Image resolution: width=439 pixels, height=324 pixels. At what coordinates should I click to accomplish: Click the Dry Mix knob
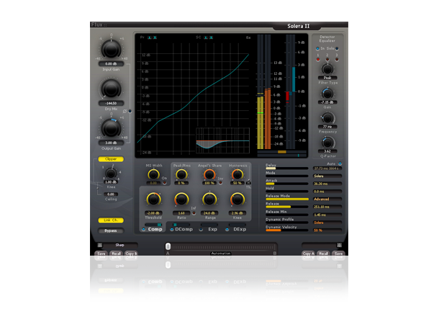pos(111,89)
